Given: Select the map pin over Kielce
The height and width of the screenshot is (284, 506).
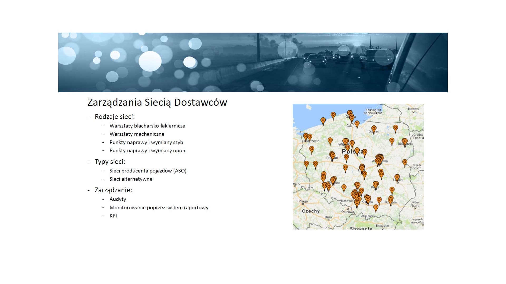Looking at the screenshot, I should [376, 184].
